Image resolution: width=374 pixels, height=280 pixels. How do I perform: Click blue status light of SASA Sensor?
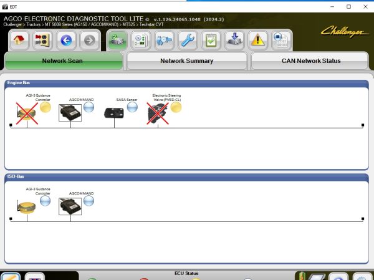(x=132, y=107)
